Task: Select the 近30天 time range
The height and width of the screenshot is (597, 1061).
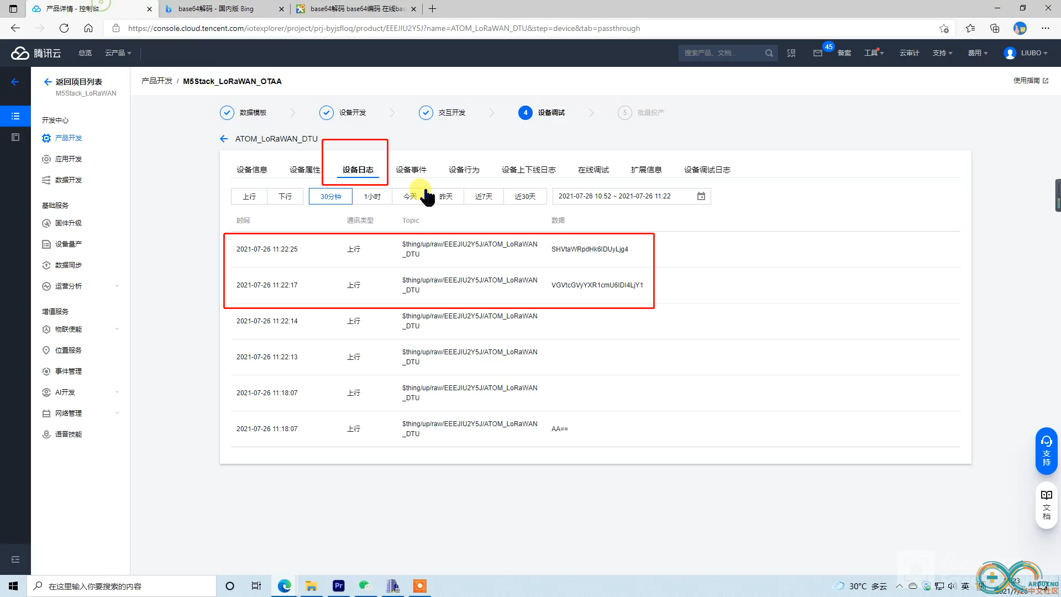Action: pos(525,196)
